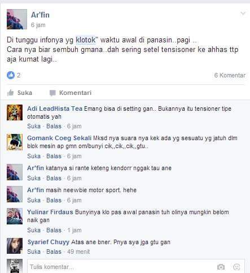Screen dimensions: 250x273
Task: Open Adi LeadHista Tea's profile
Action: (55, 109)
